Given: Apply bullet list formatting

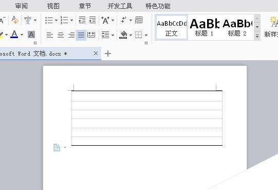Looking at the screenshot, I should click(x=49, y=20).
